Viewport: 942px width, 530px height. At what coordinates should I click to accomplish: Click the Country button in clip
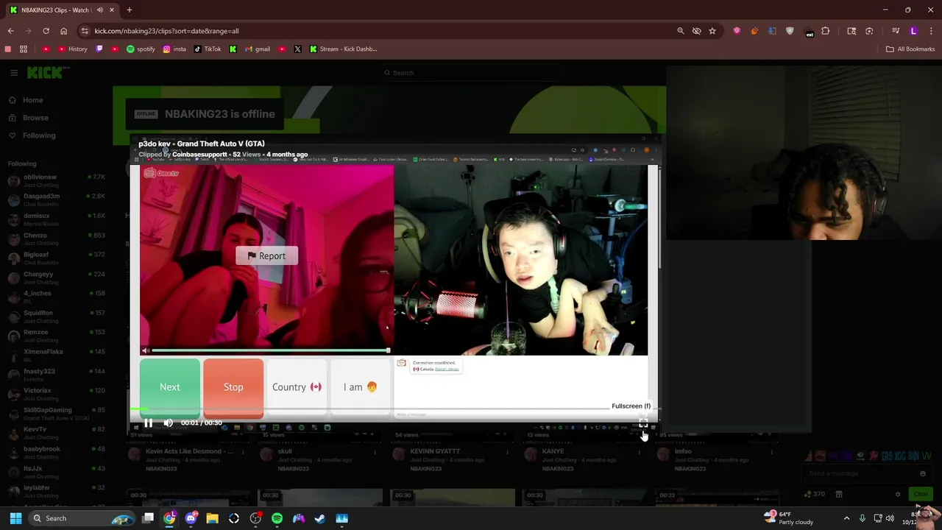pyautogui.click(x=297, y=387)
